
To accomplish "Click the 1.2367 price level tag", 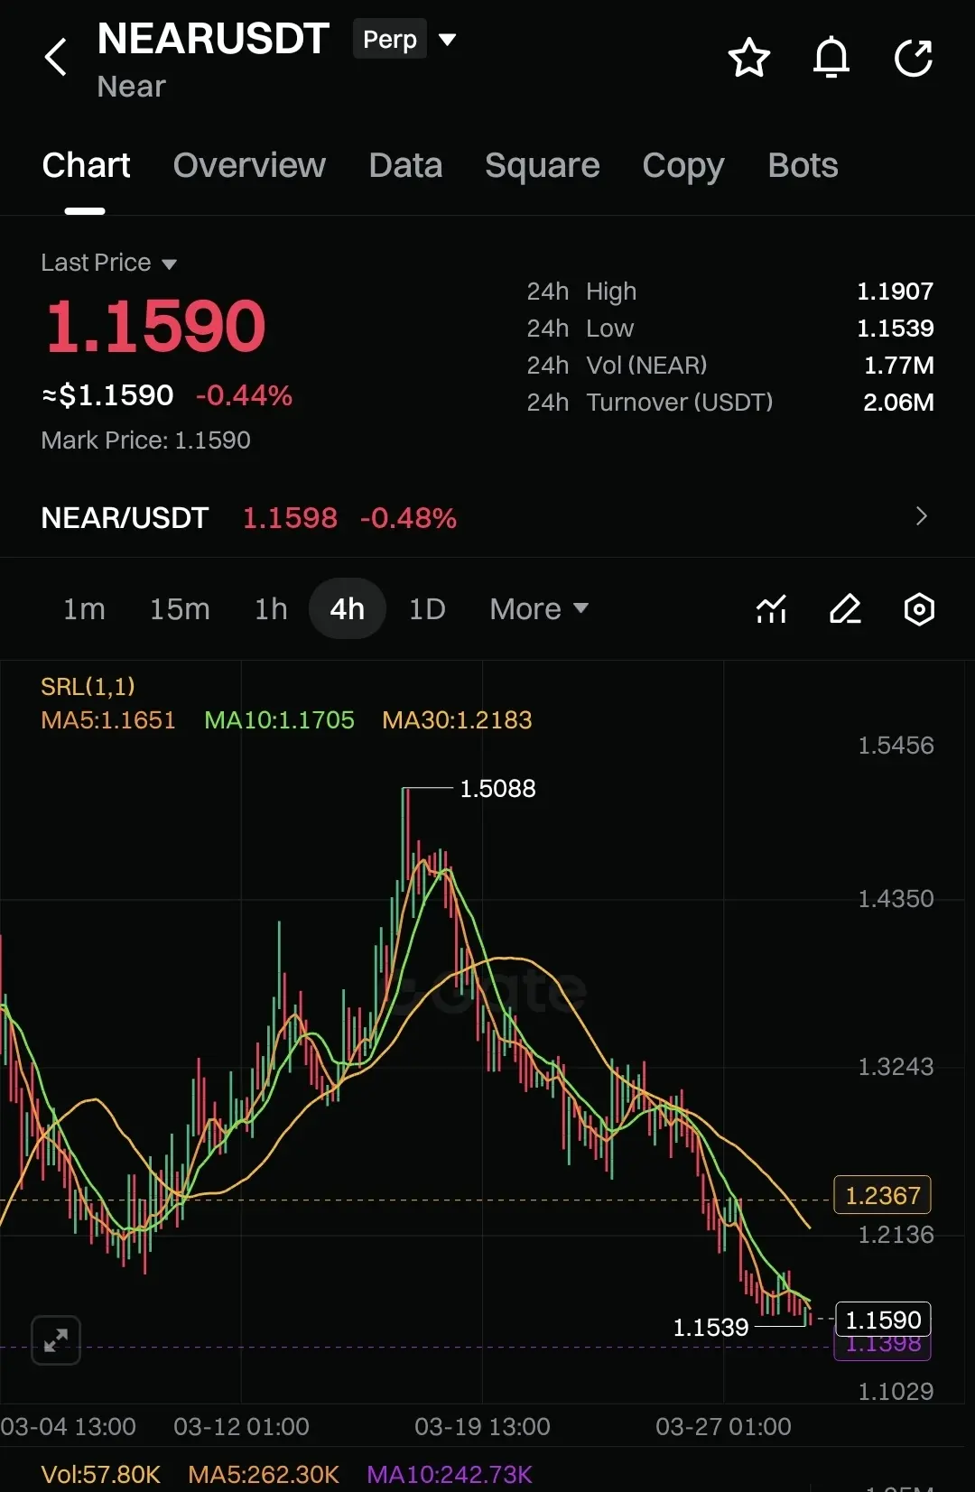I will (882, 1196).
